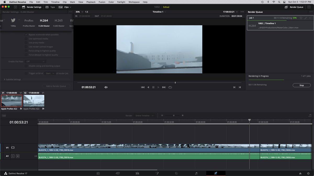Image resolution: width=314 pixels, height=176 pixels.
Task: Open the Playback menu
Action: 91,2
